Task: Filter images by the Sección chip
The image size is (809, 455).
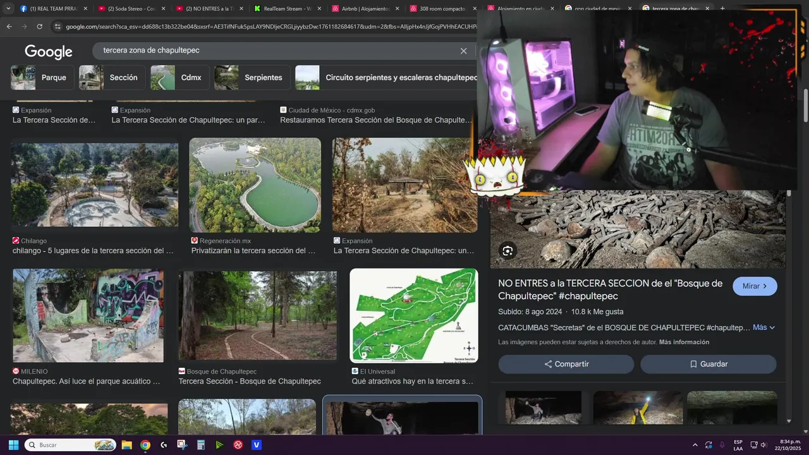Action: [112, 78]
